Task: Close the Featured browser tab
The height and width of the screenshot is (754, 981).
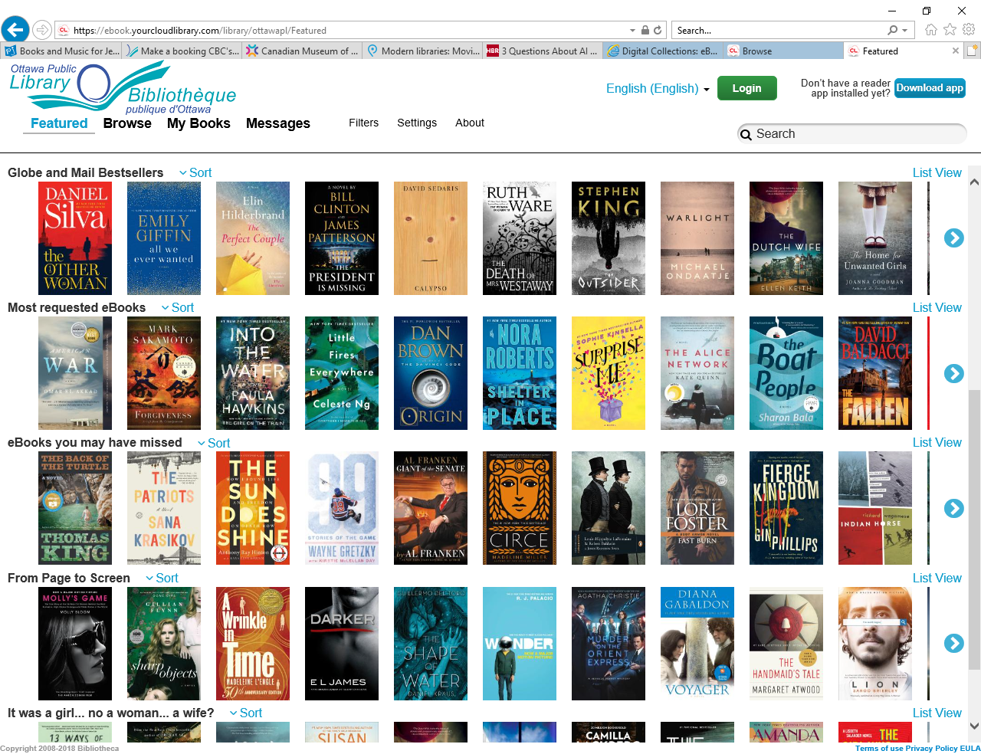Action: click(x=955, y=51)
